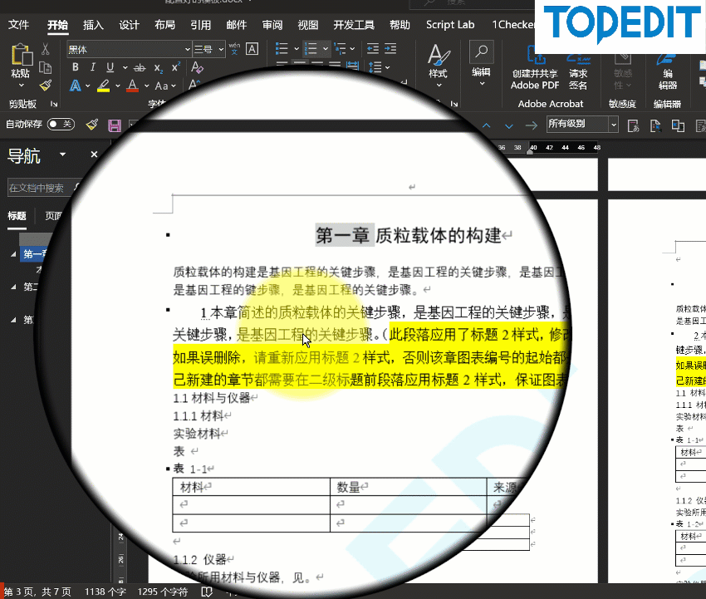Viewport: 706px width, 599px height.
Task: Apply Text Effects blue A icon
Action: click(x=76, y=86)
